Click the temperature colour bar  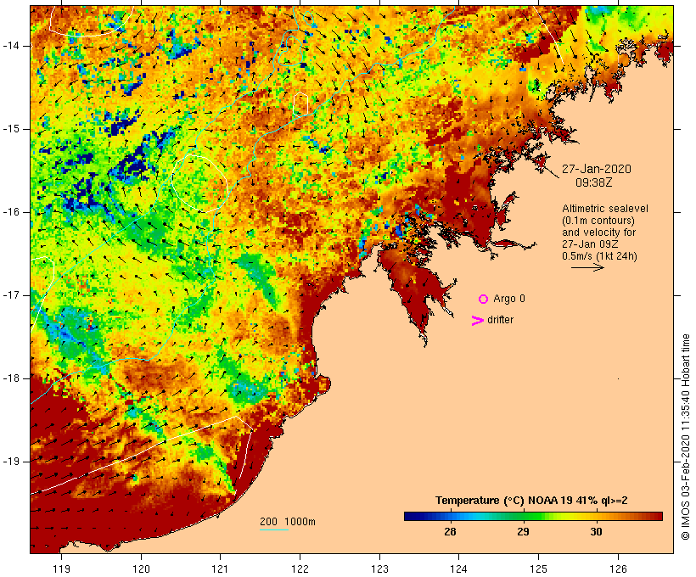click(x=533, y=516)
